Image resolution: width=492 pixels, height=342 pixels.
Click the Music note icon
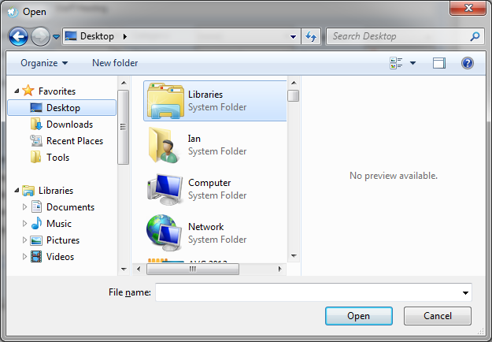tap(36, 223)
